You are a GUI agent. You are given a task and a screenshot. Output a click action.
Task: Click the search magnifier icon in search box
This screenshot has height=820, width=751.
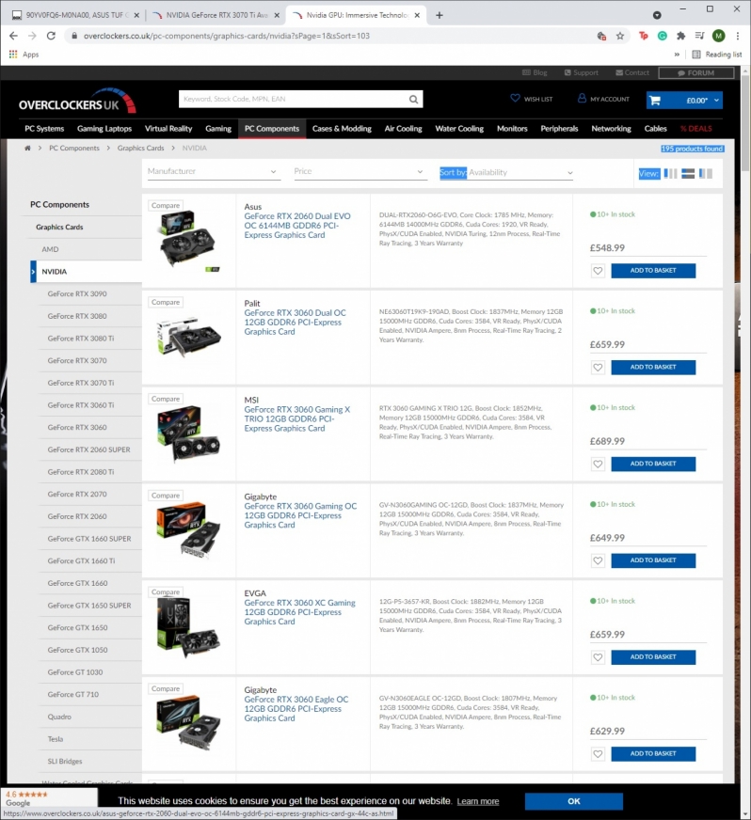tap(413, 99)
